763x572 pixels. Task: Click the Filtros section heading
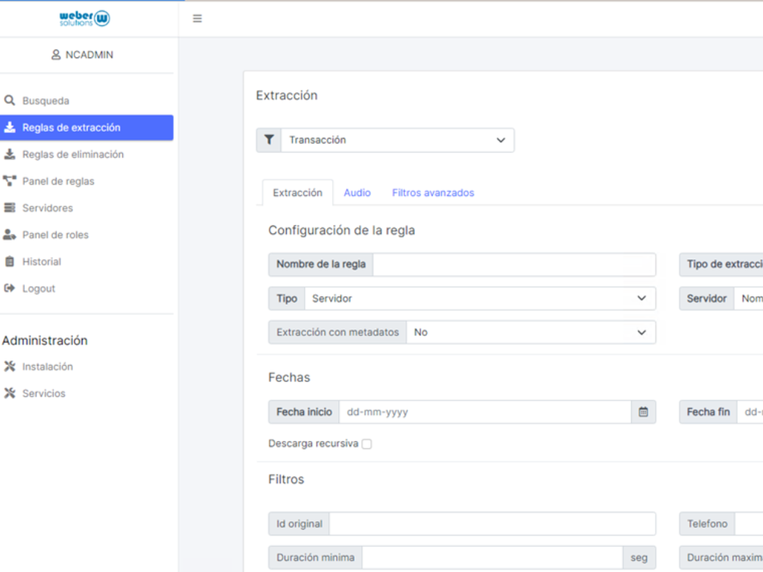pos(286,480)
